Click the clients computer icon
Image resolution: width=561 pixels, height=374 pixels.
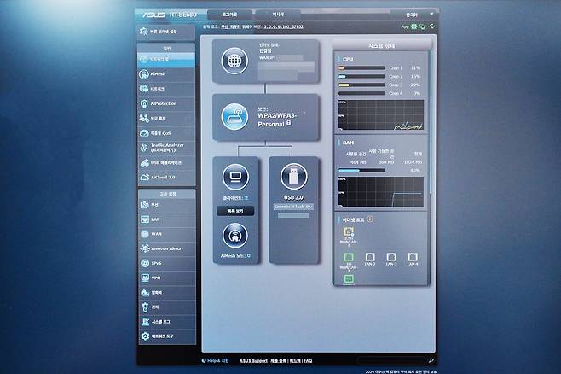[234, 178]
